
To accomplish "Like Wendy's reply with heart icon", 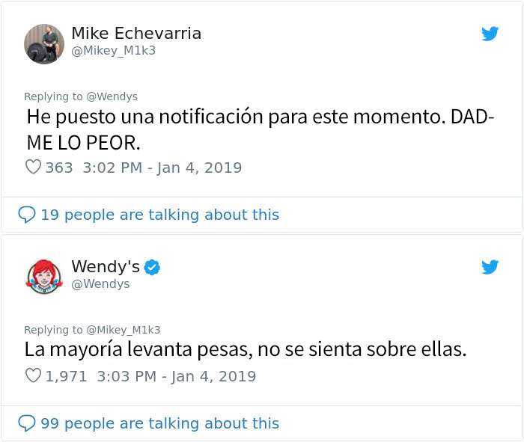I will point(33,376).
